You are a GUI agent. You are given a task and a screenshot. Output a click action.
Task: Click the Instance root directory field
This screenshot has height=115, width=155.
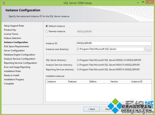click(x=110, y=49)
